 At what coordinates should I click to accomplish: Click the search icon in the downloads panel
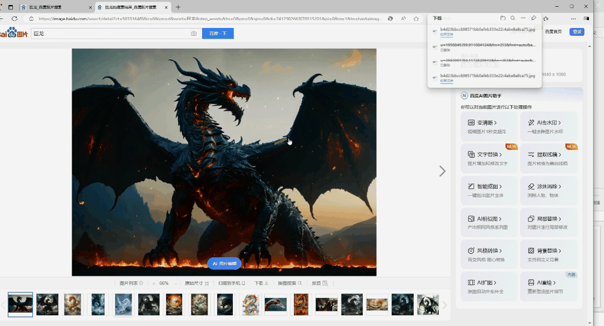point(513,18)
